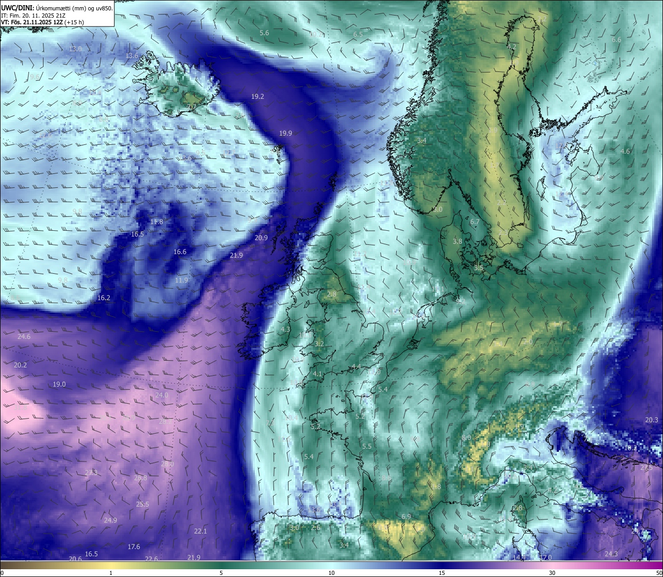Click the colour scale tick labelled 50
The height and width of the screenshot is (577, 663).
click(x=659, y=573)
